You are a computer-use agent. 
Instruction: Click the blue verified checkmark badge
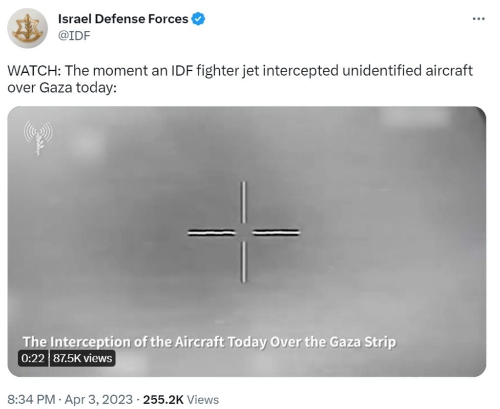click(198, 19)
